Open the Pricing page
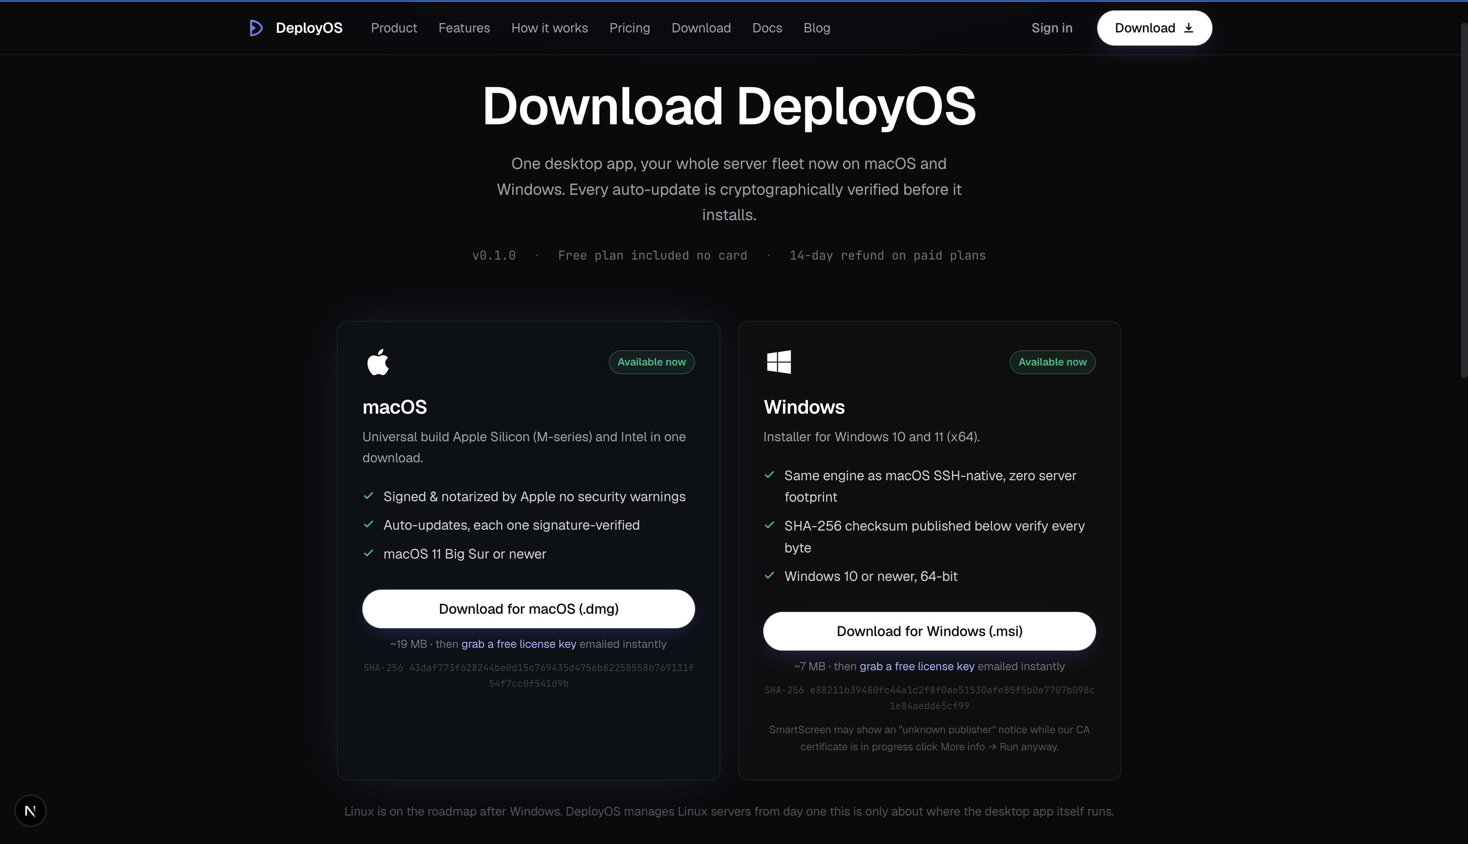The width and height of the screenshot is (1468, 844). (x=629, y=28)
